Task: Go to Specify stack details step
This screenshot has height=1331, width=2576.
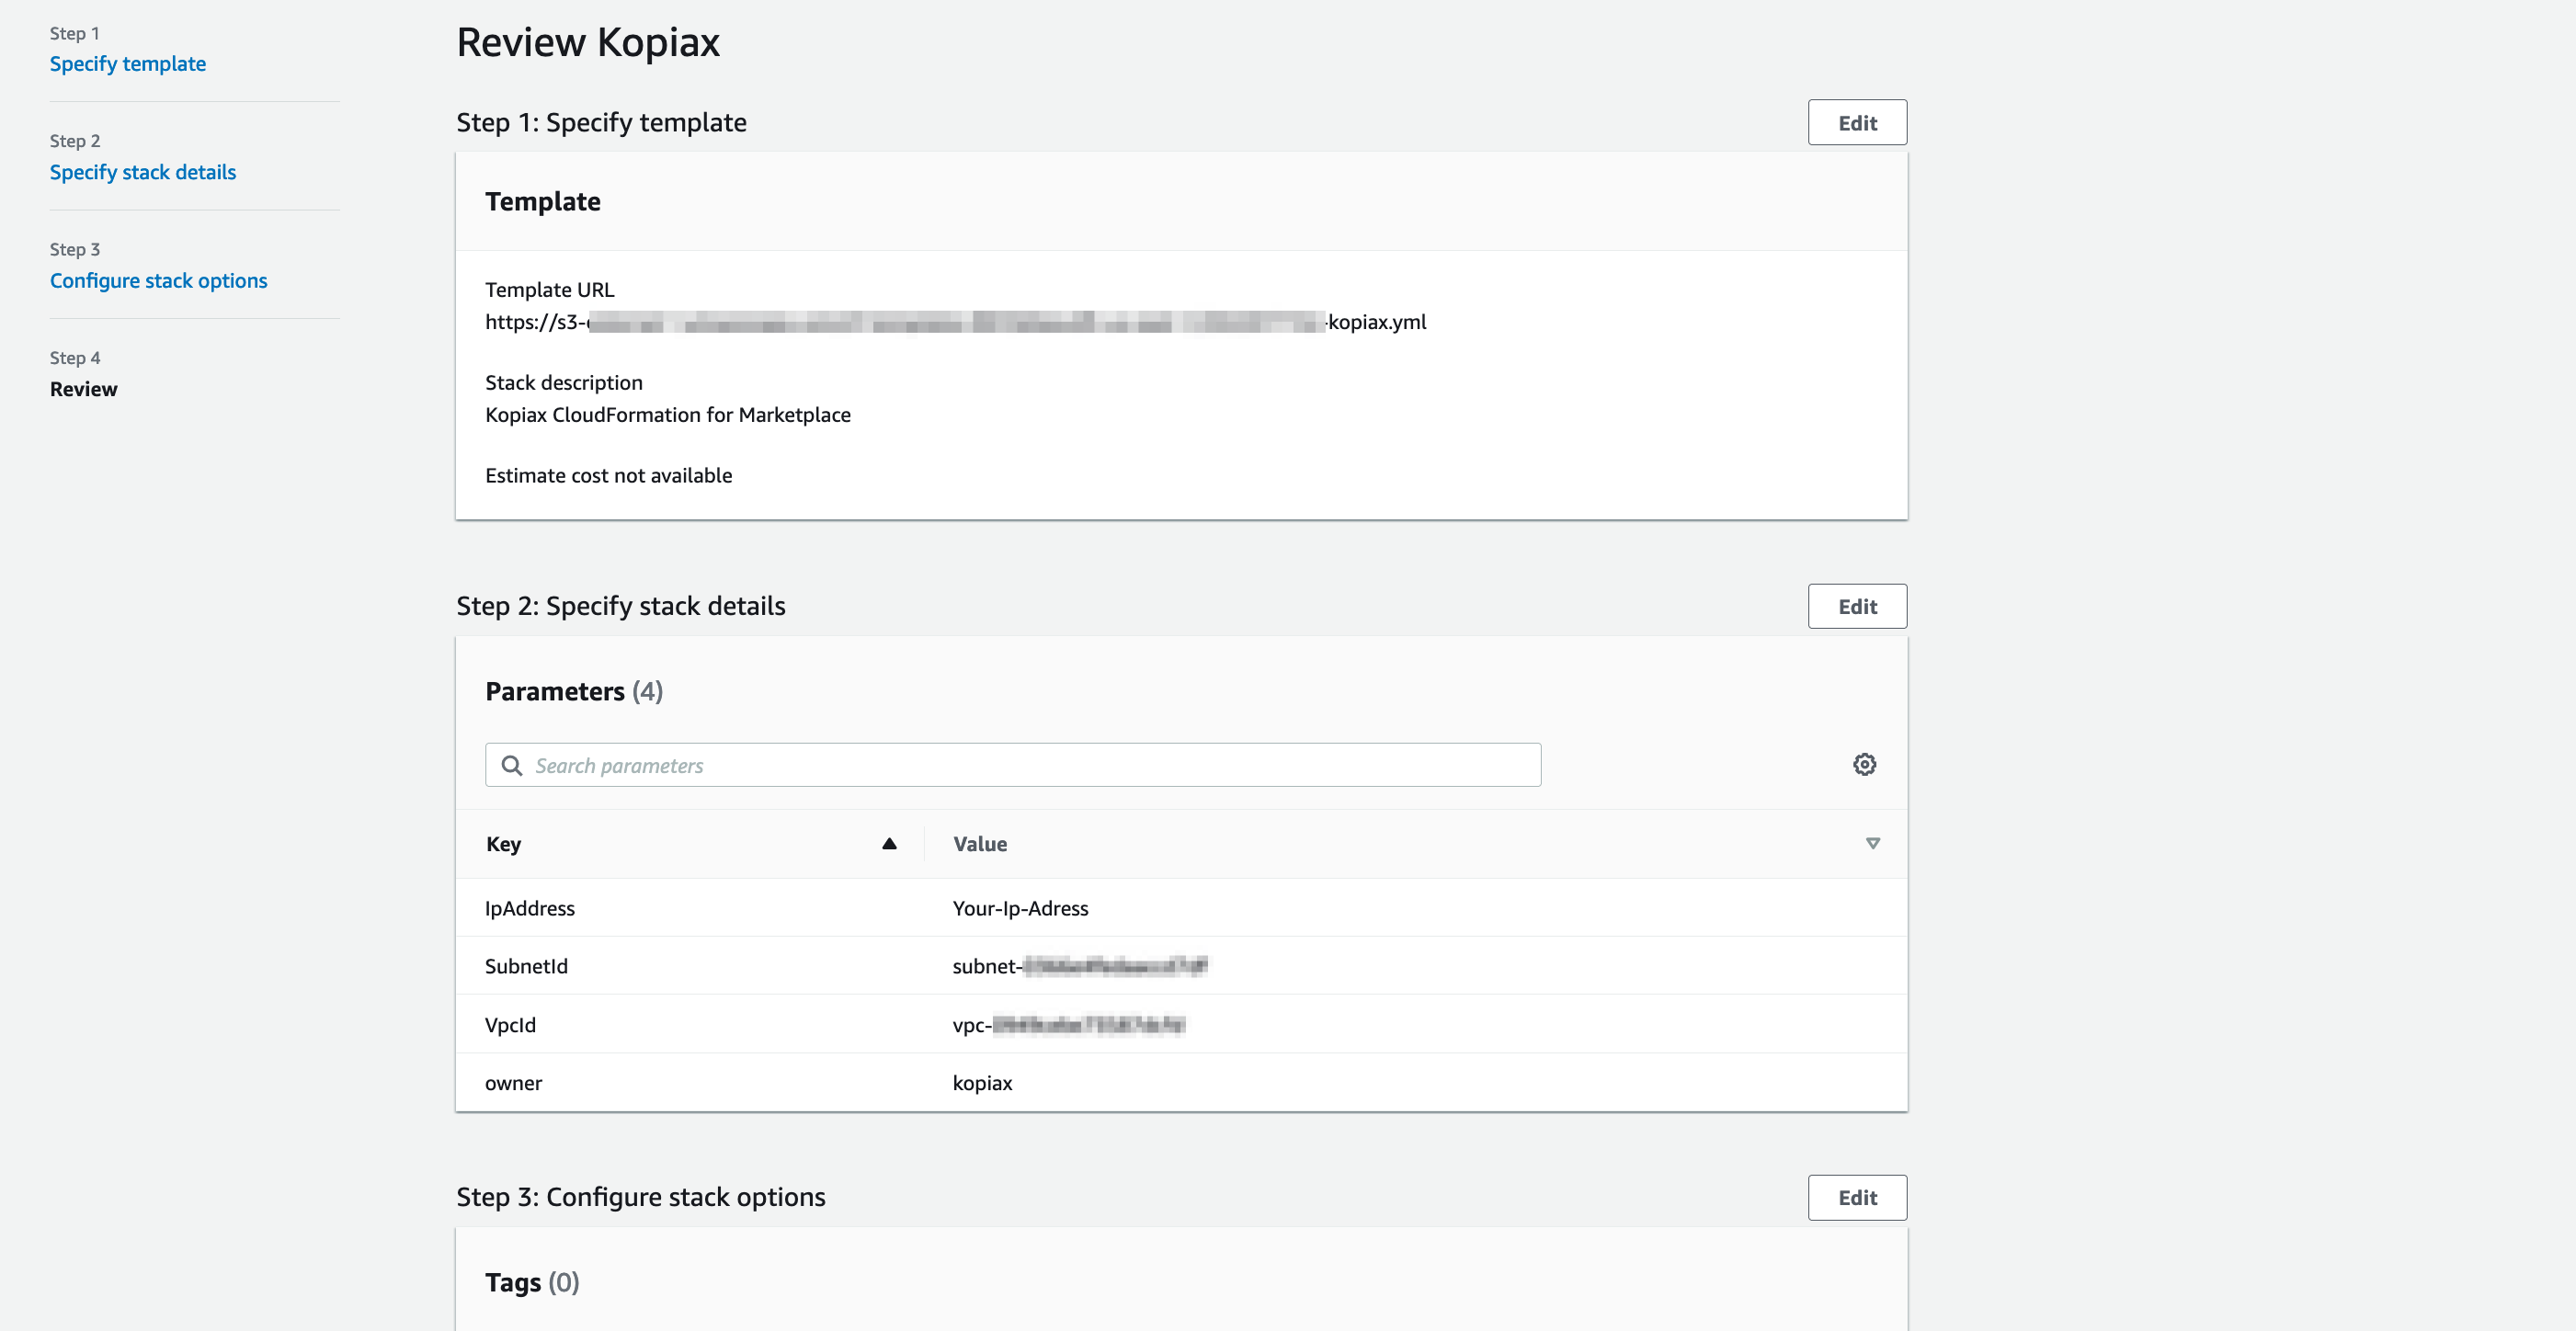Action: point(143,172)
